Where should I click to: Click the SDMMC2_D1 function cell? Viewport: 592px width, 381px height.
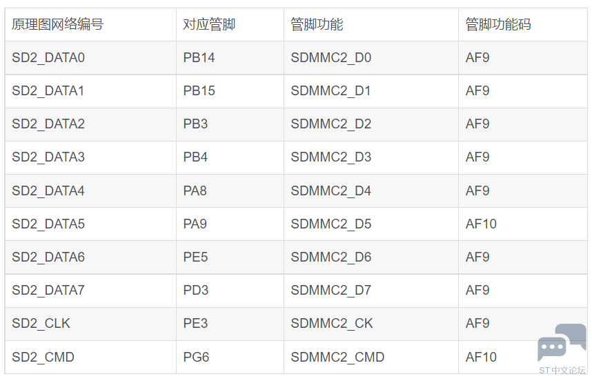pos(371,91)
